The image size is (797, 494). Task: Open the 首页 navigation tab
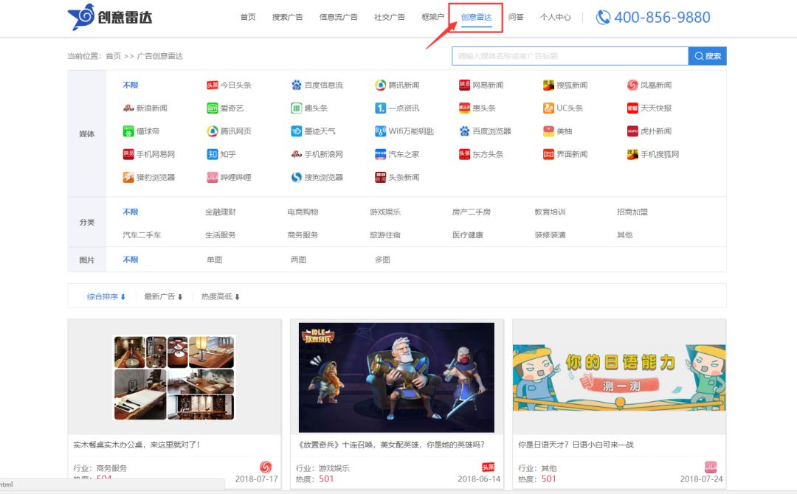pyautogui.click(x=248, y=17)
